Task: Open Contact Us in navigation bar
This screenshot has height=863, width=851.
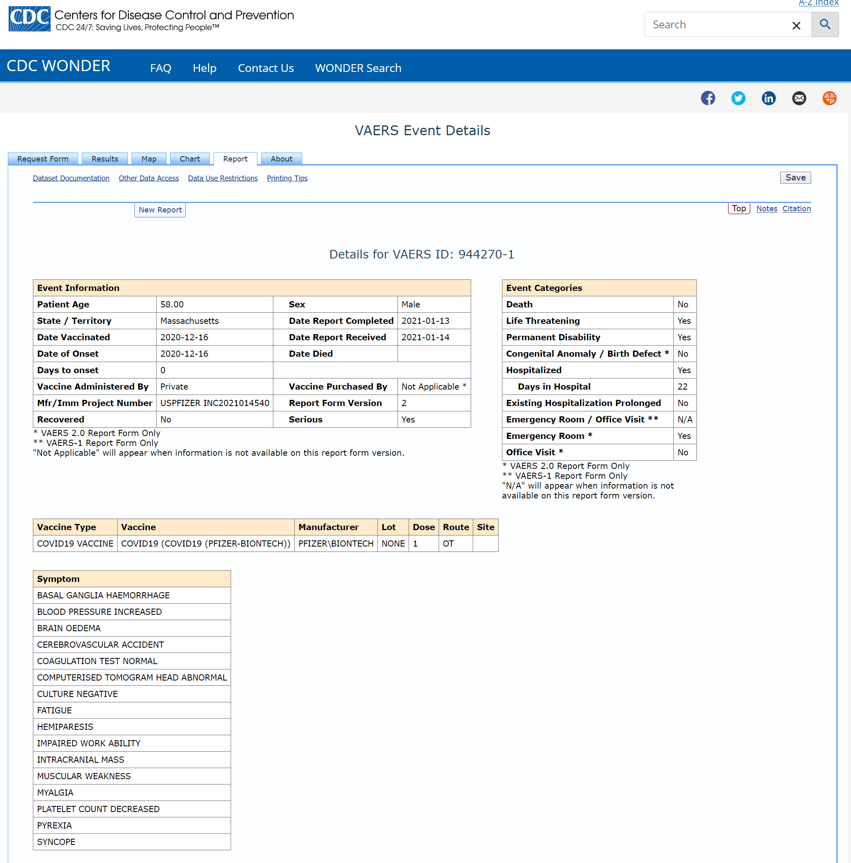Action: click(x=266, y=68)
